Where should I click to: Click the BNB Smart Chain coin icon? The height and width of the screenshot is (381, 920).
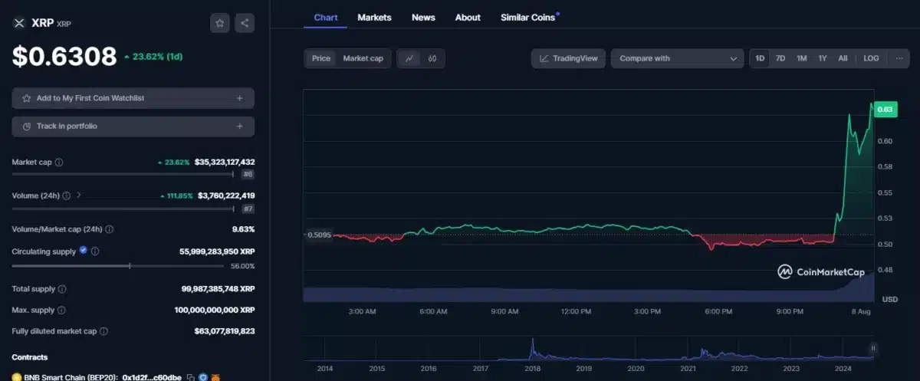click(x=16, y=377)
